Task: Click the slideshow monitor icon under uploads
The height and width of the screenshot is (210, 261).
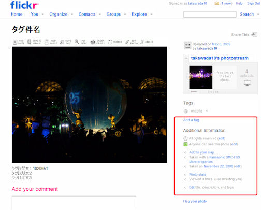Action: point(247,83)
